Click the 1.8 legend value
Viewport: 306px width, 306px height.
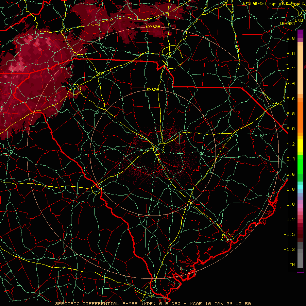[x=291, y=189]
